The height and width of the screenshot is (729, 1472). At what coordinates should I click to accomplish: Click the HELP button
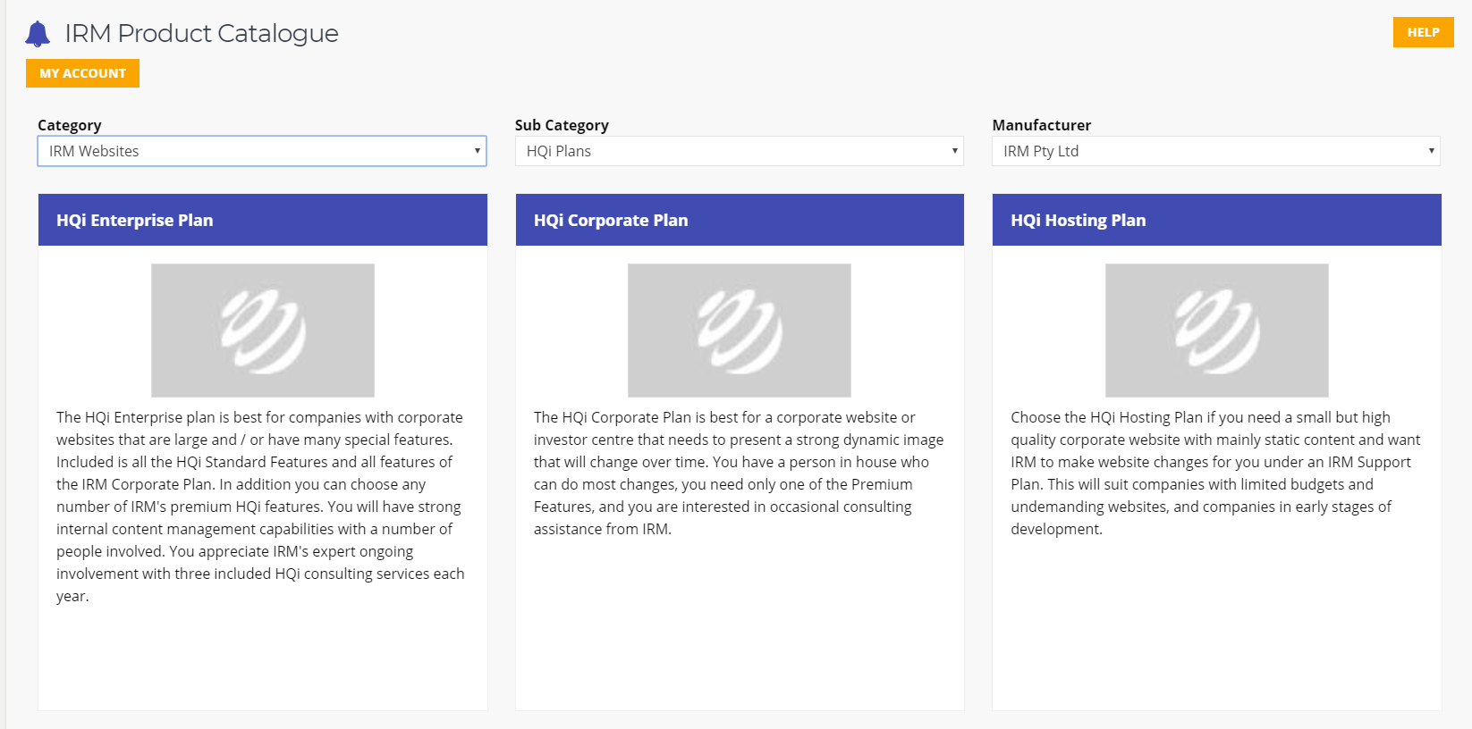pyautogui.click(x=1423, y=32)
